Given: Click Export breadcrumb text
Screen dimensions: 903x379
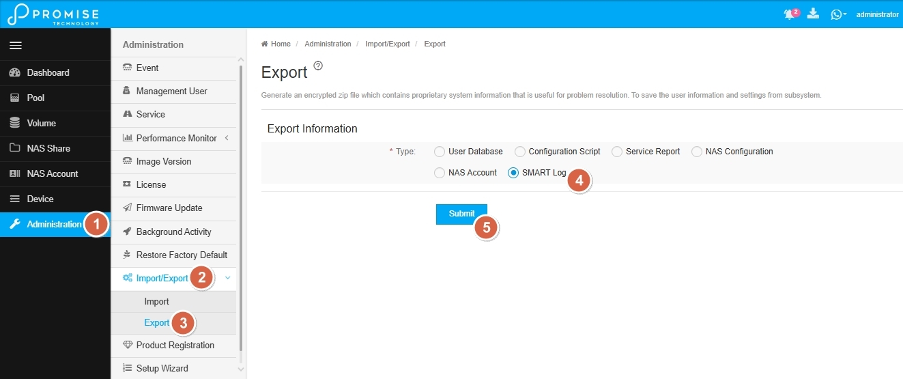Looking at the screenshot, I should 435,44.
